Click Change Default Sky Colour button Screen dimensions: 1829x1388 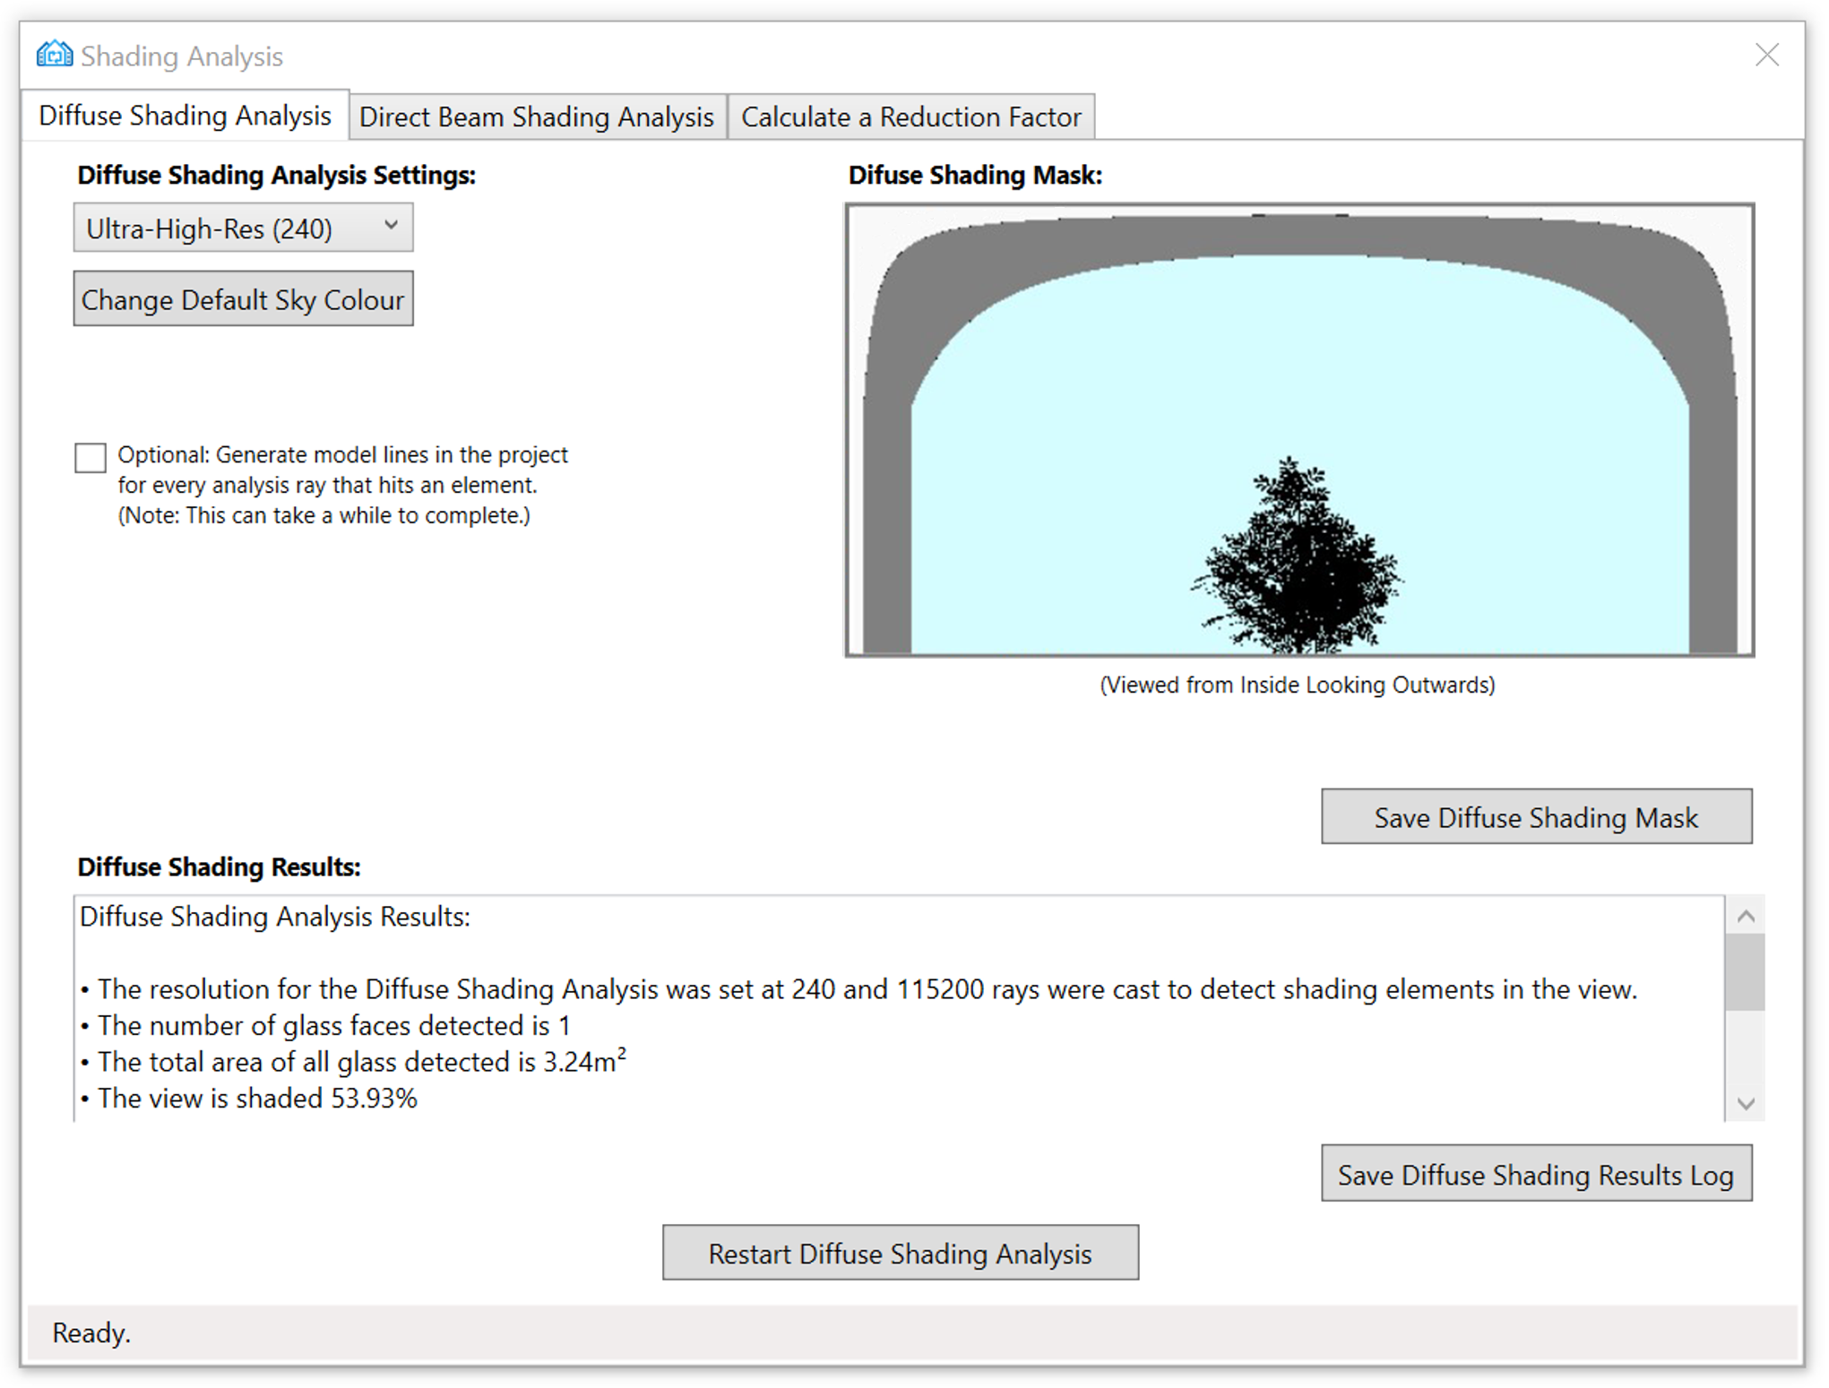(x=243, y=299)
